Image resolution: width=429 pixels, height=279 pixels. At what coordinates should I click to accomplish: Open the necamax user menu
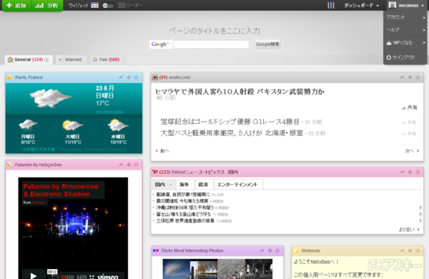point(406,5)
